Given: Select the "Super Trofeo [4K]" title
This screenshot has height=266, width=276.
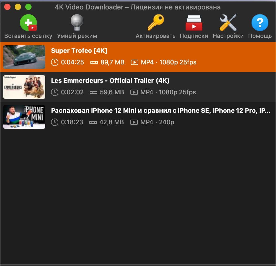Looking at the screenshot, I should [x=79, y=51].
